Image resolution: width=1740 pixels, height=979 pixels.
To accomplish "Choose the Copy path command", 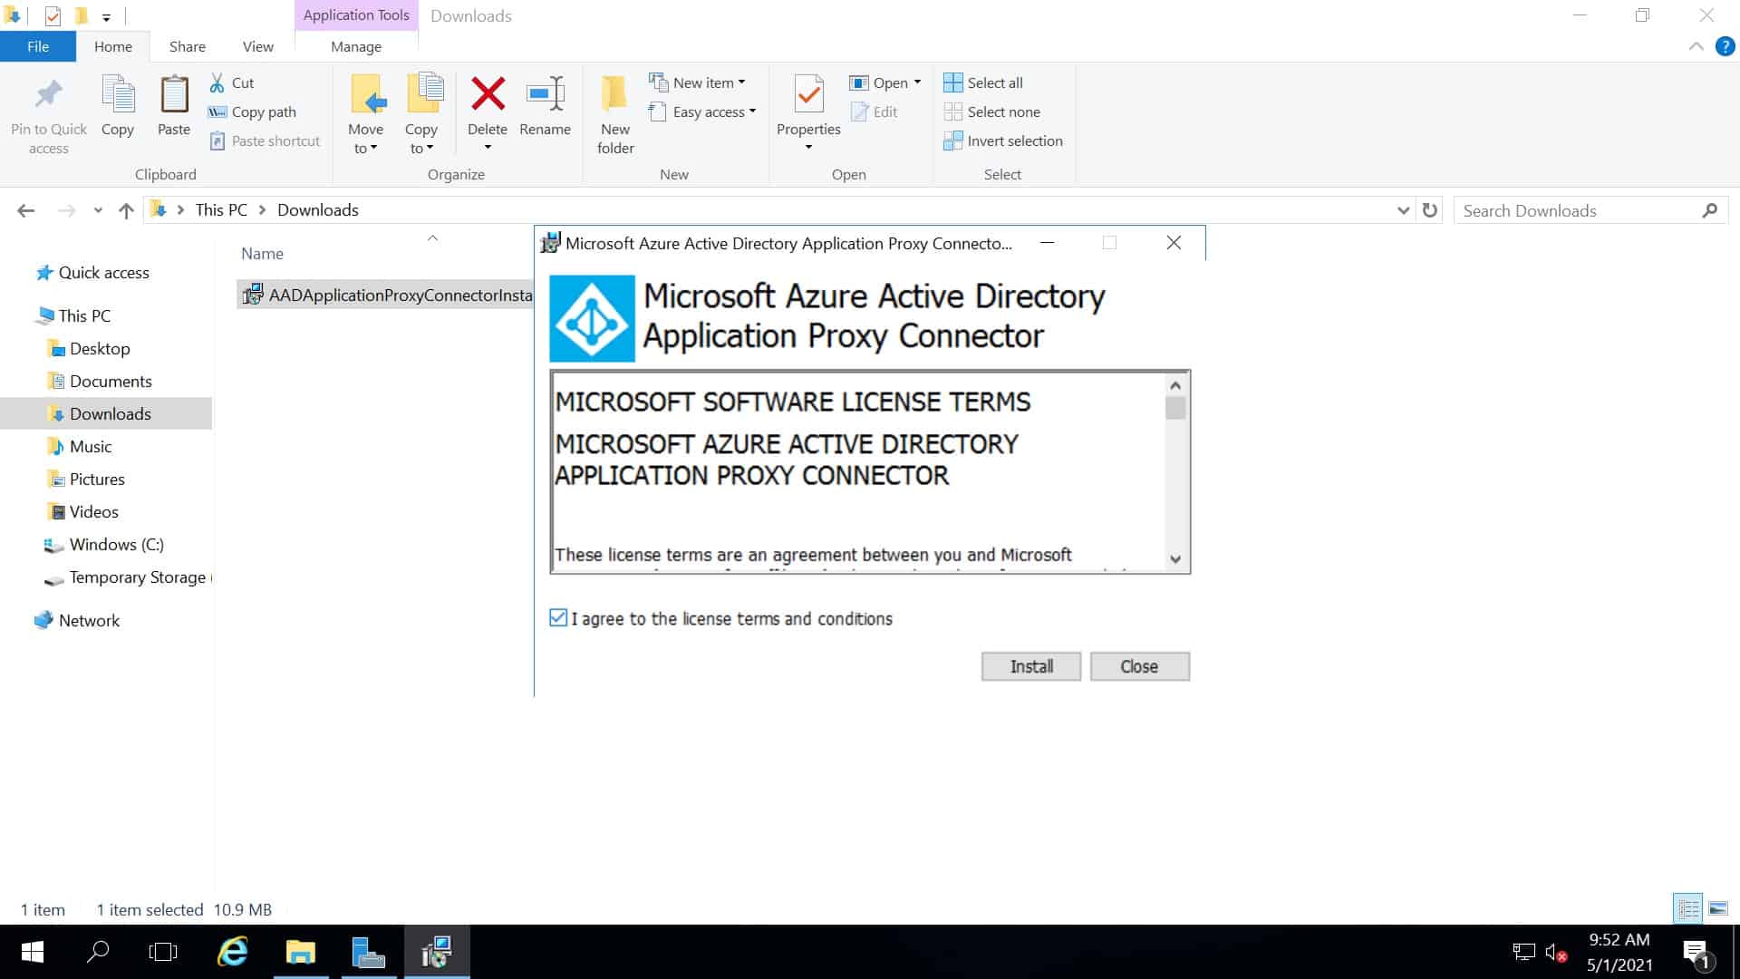I will click(x=252, y=111).
